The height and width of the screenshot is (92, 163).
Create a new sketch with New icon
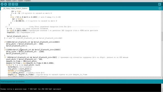coord(10,4)
